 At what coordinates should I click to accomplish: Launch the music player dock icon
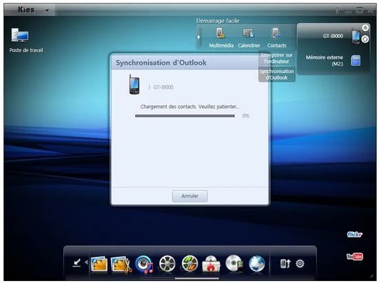[144, 264]
